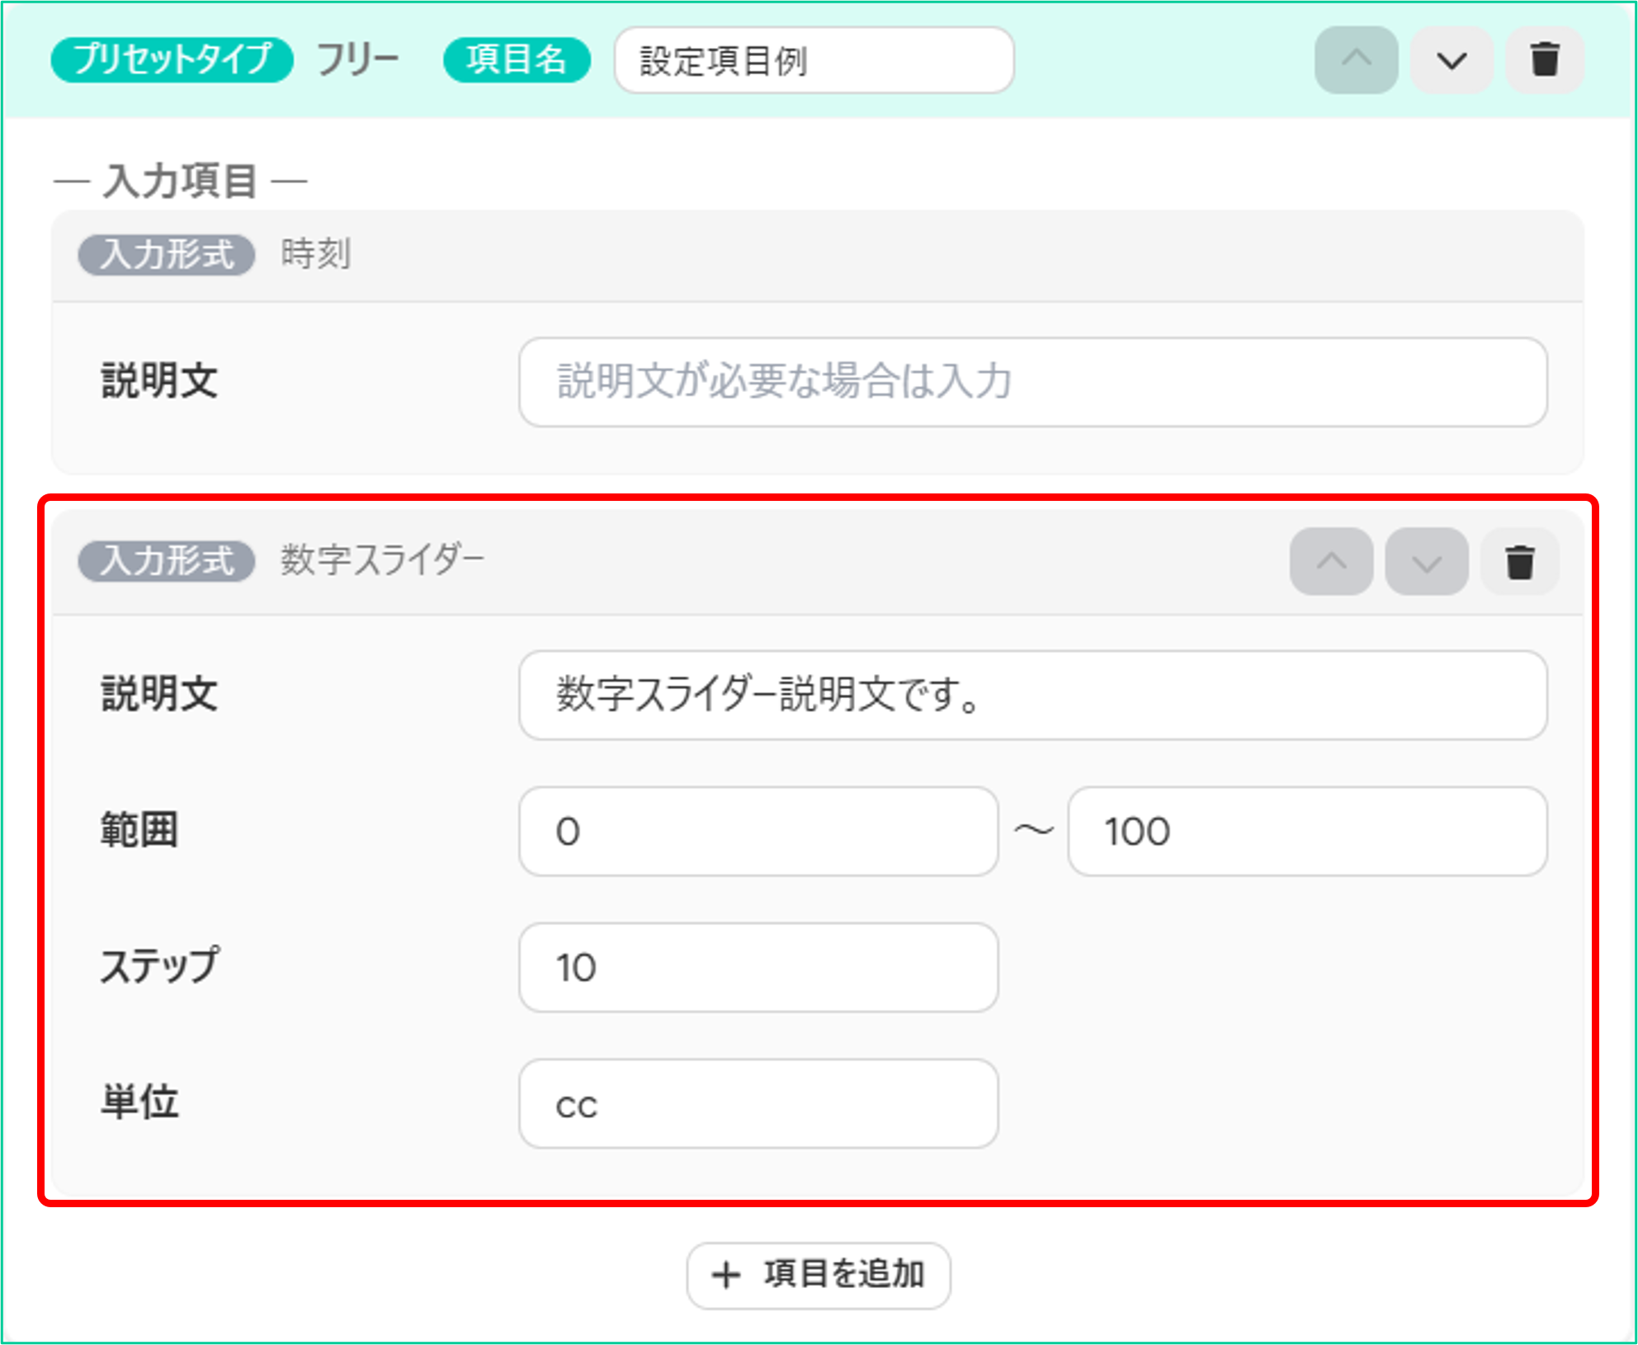Click the 単位 field containing cc
Screen dimensions: 1638x1345
coord(758,1103)
